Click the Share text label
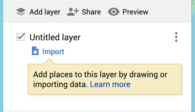Viewport: 195px width, 112px height. click(x=91, y=12)
